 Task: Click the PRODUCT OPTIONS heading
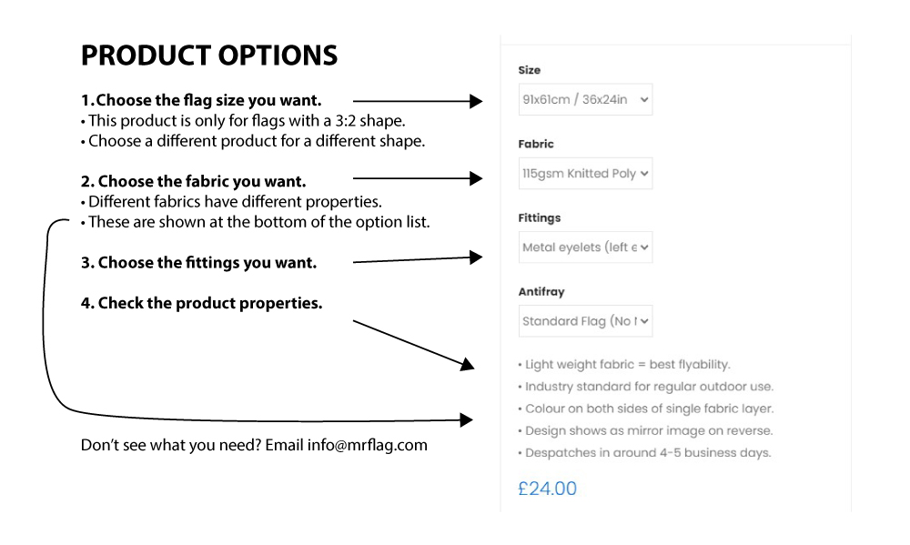[x=209, y=56]
